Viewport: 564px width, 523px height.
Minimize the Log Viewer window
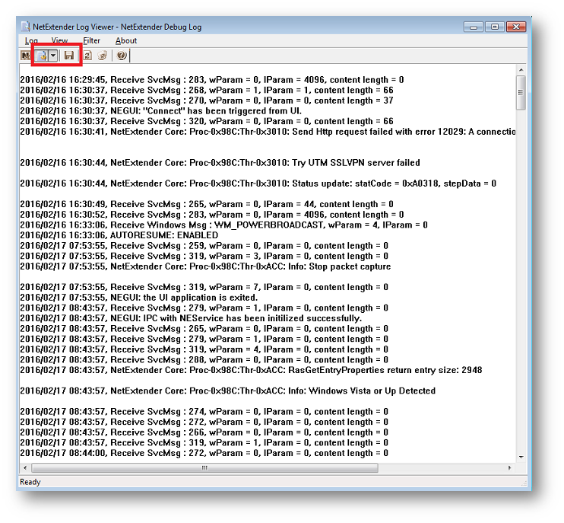pyautogui.click(x=474, y=27)
